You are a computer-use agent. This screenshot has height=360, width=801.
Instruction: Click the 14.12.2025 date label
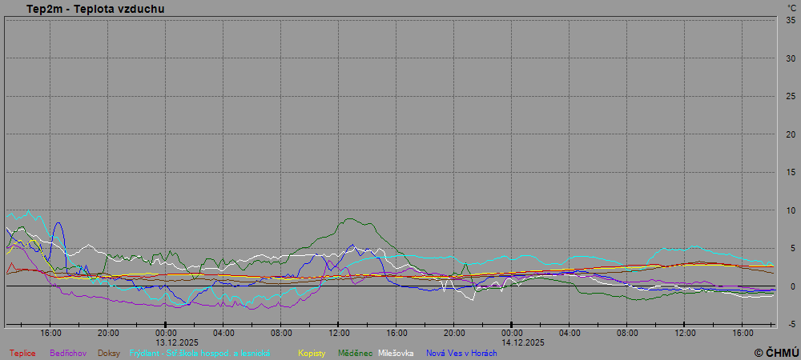[512, 342]
